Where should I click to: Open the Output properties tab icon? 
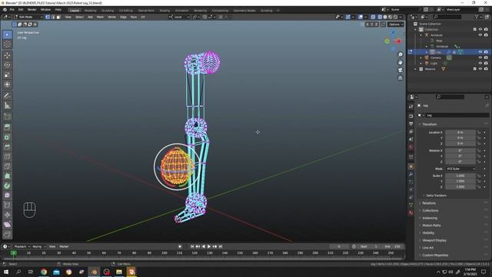tap(411, 124)
